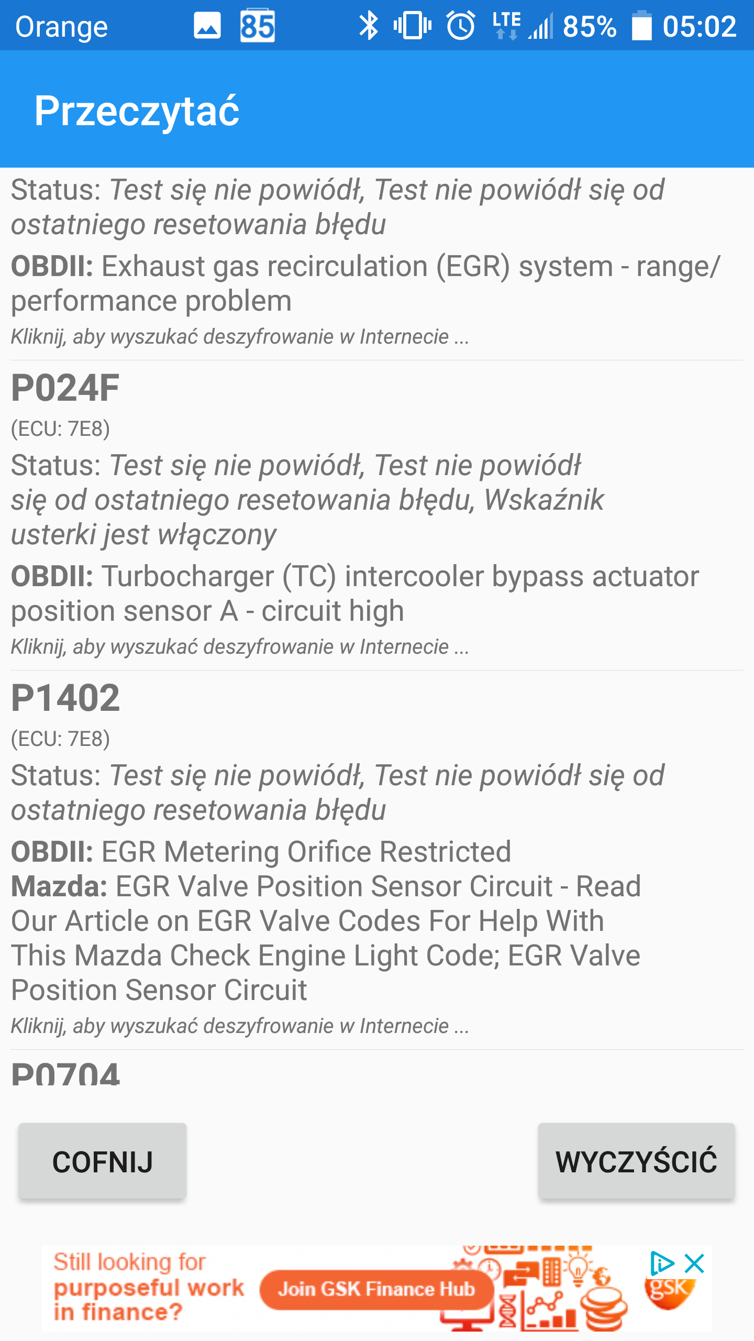
Task: Tap the picture notification icon
Action: click(207, 26)
